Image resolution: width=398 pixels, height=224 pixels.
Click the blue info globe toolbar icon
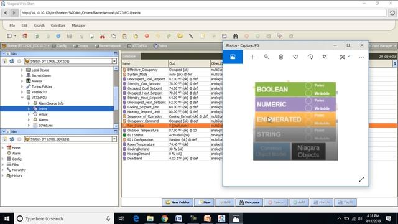58,36
